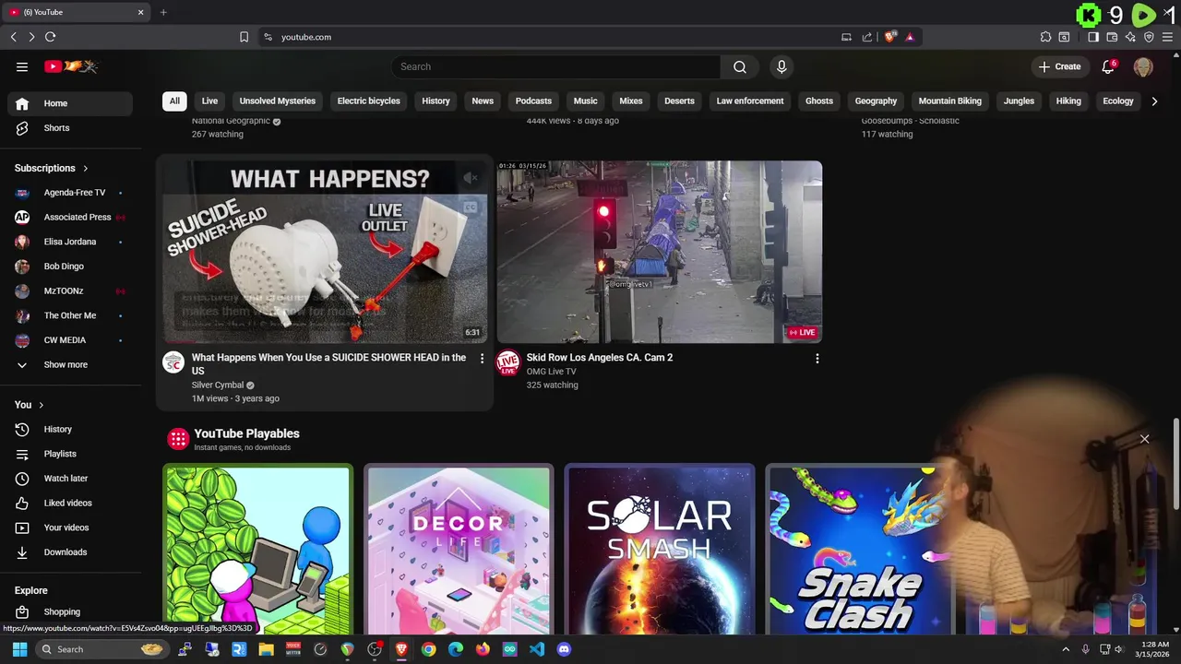Open options for the suicide shower head video
This screenshot has height=664, width=1181.
(482, 358)
